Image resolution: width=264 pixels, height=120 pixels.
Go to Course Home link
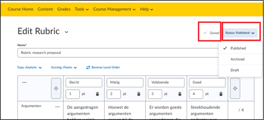pyautogui.click(x=20, y=9)
